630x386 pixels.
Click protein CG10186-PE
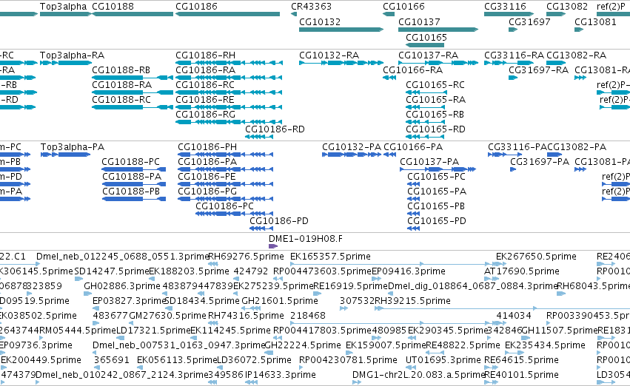207,177
